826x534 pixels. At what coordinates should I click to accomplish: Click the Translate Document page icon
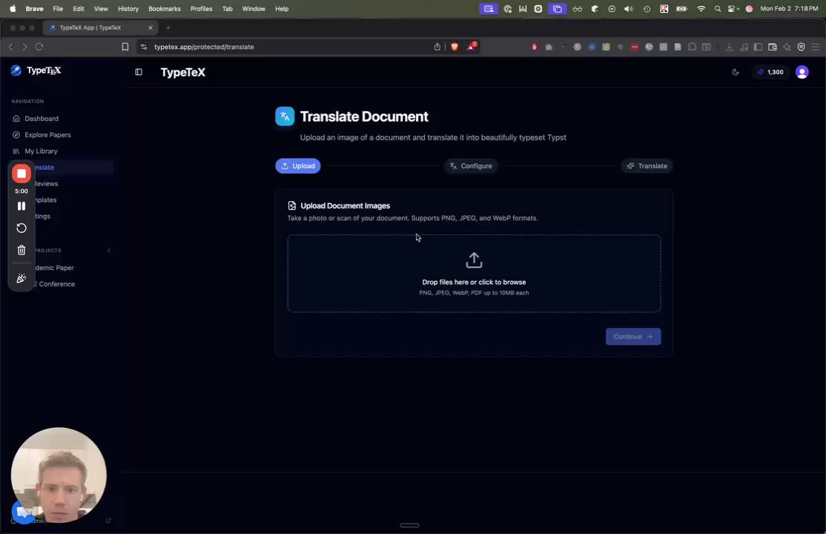tap(285, 116)
